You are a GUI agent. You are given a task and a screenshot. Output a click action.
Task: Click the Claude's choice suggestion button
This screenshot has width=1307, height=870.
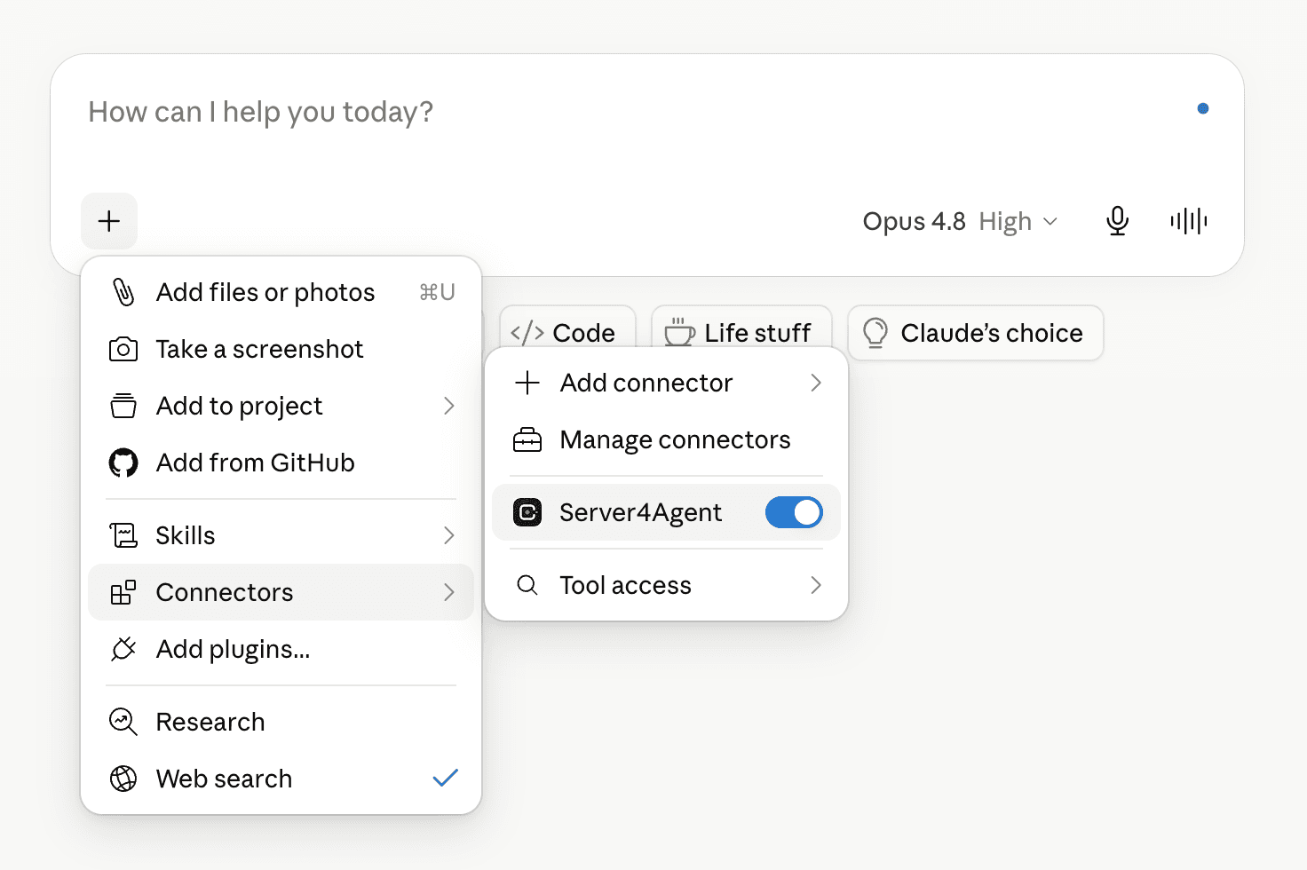point(975,333)
